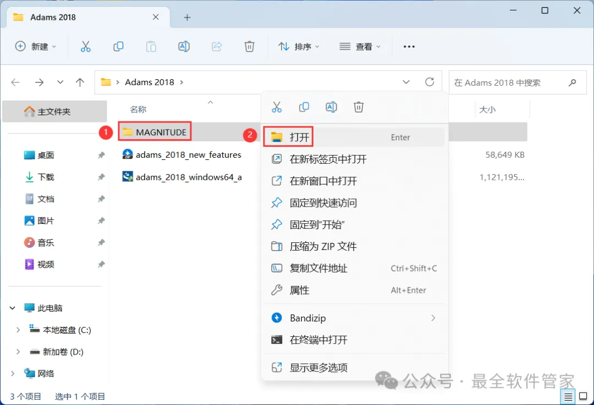
Task: Open 属性 from the context menu
Action: [x=354, y=290]
